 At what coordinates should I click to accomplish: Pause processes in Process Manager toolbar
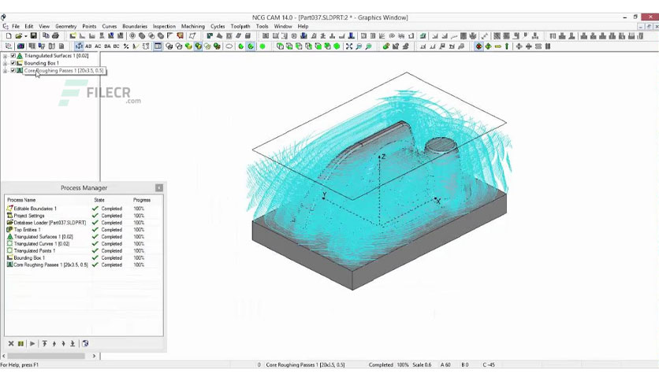[x=20, y=344]
